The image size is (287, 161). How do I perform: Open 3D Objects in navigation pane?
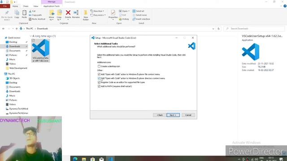click(x=14, y=78)
